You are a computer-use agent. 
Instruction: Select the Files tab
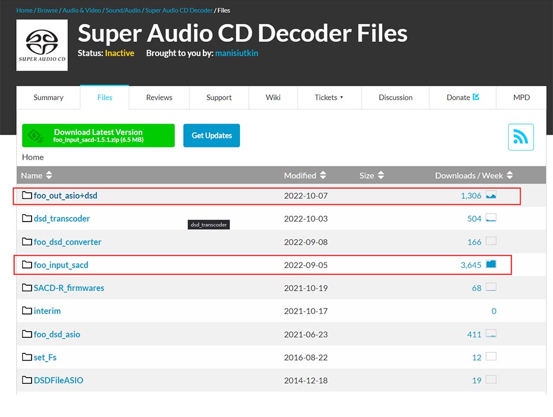(105, 97)
